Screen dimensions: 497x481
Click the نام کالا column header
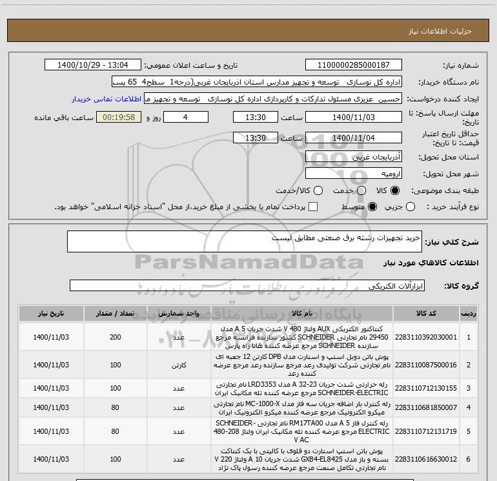click(x=302, y=314)
